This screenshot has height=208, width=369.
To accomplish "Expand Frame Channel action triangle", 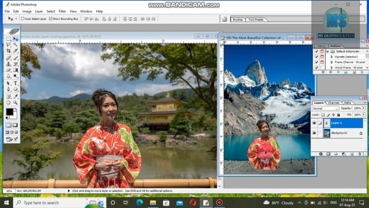I will coord(332,62).
